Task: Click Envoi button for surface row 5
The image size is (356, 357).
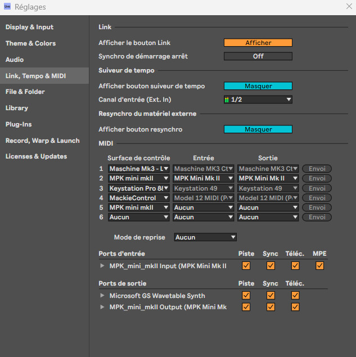Action: [x=317, y=207]
